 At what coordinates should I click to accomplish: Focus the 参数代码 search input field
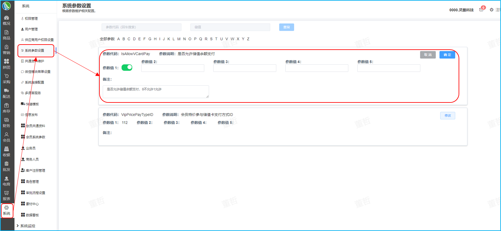click(142, 27)
